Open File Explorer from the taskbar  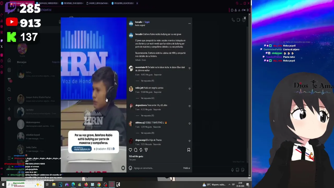[x=54, y=185]
